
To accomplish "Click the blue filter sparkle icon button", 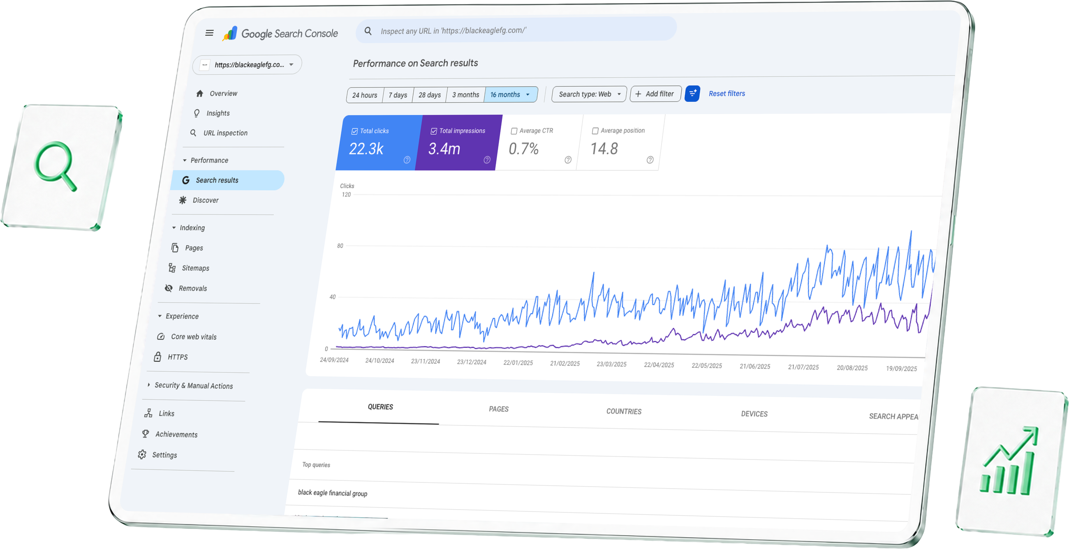I will [692, 94].
